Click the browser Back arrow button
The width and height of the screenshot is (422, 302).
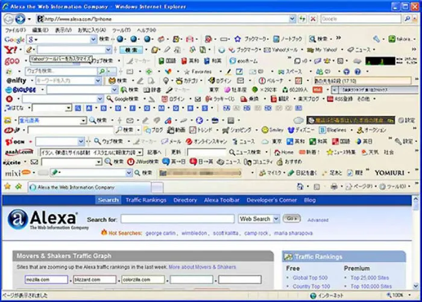[x=8, y=19]
